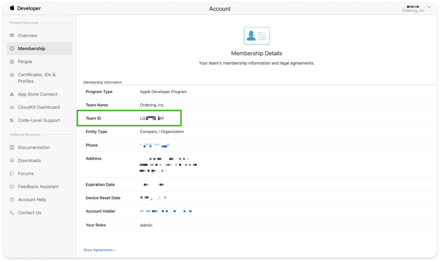Viewport: 440px width, 262px height.
Task: Select Membership in the sidebar
Action: [x=39, y=49]
